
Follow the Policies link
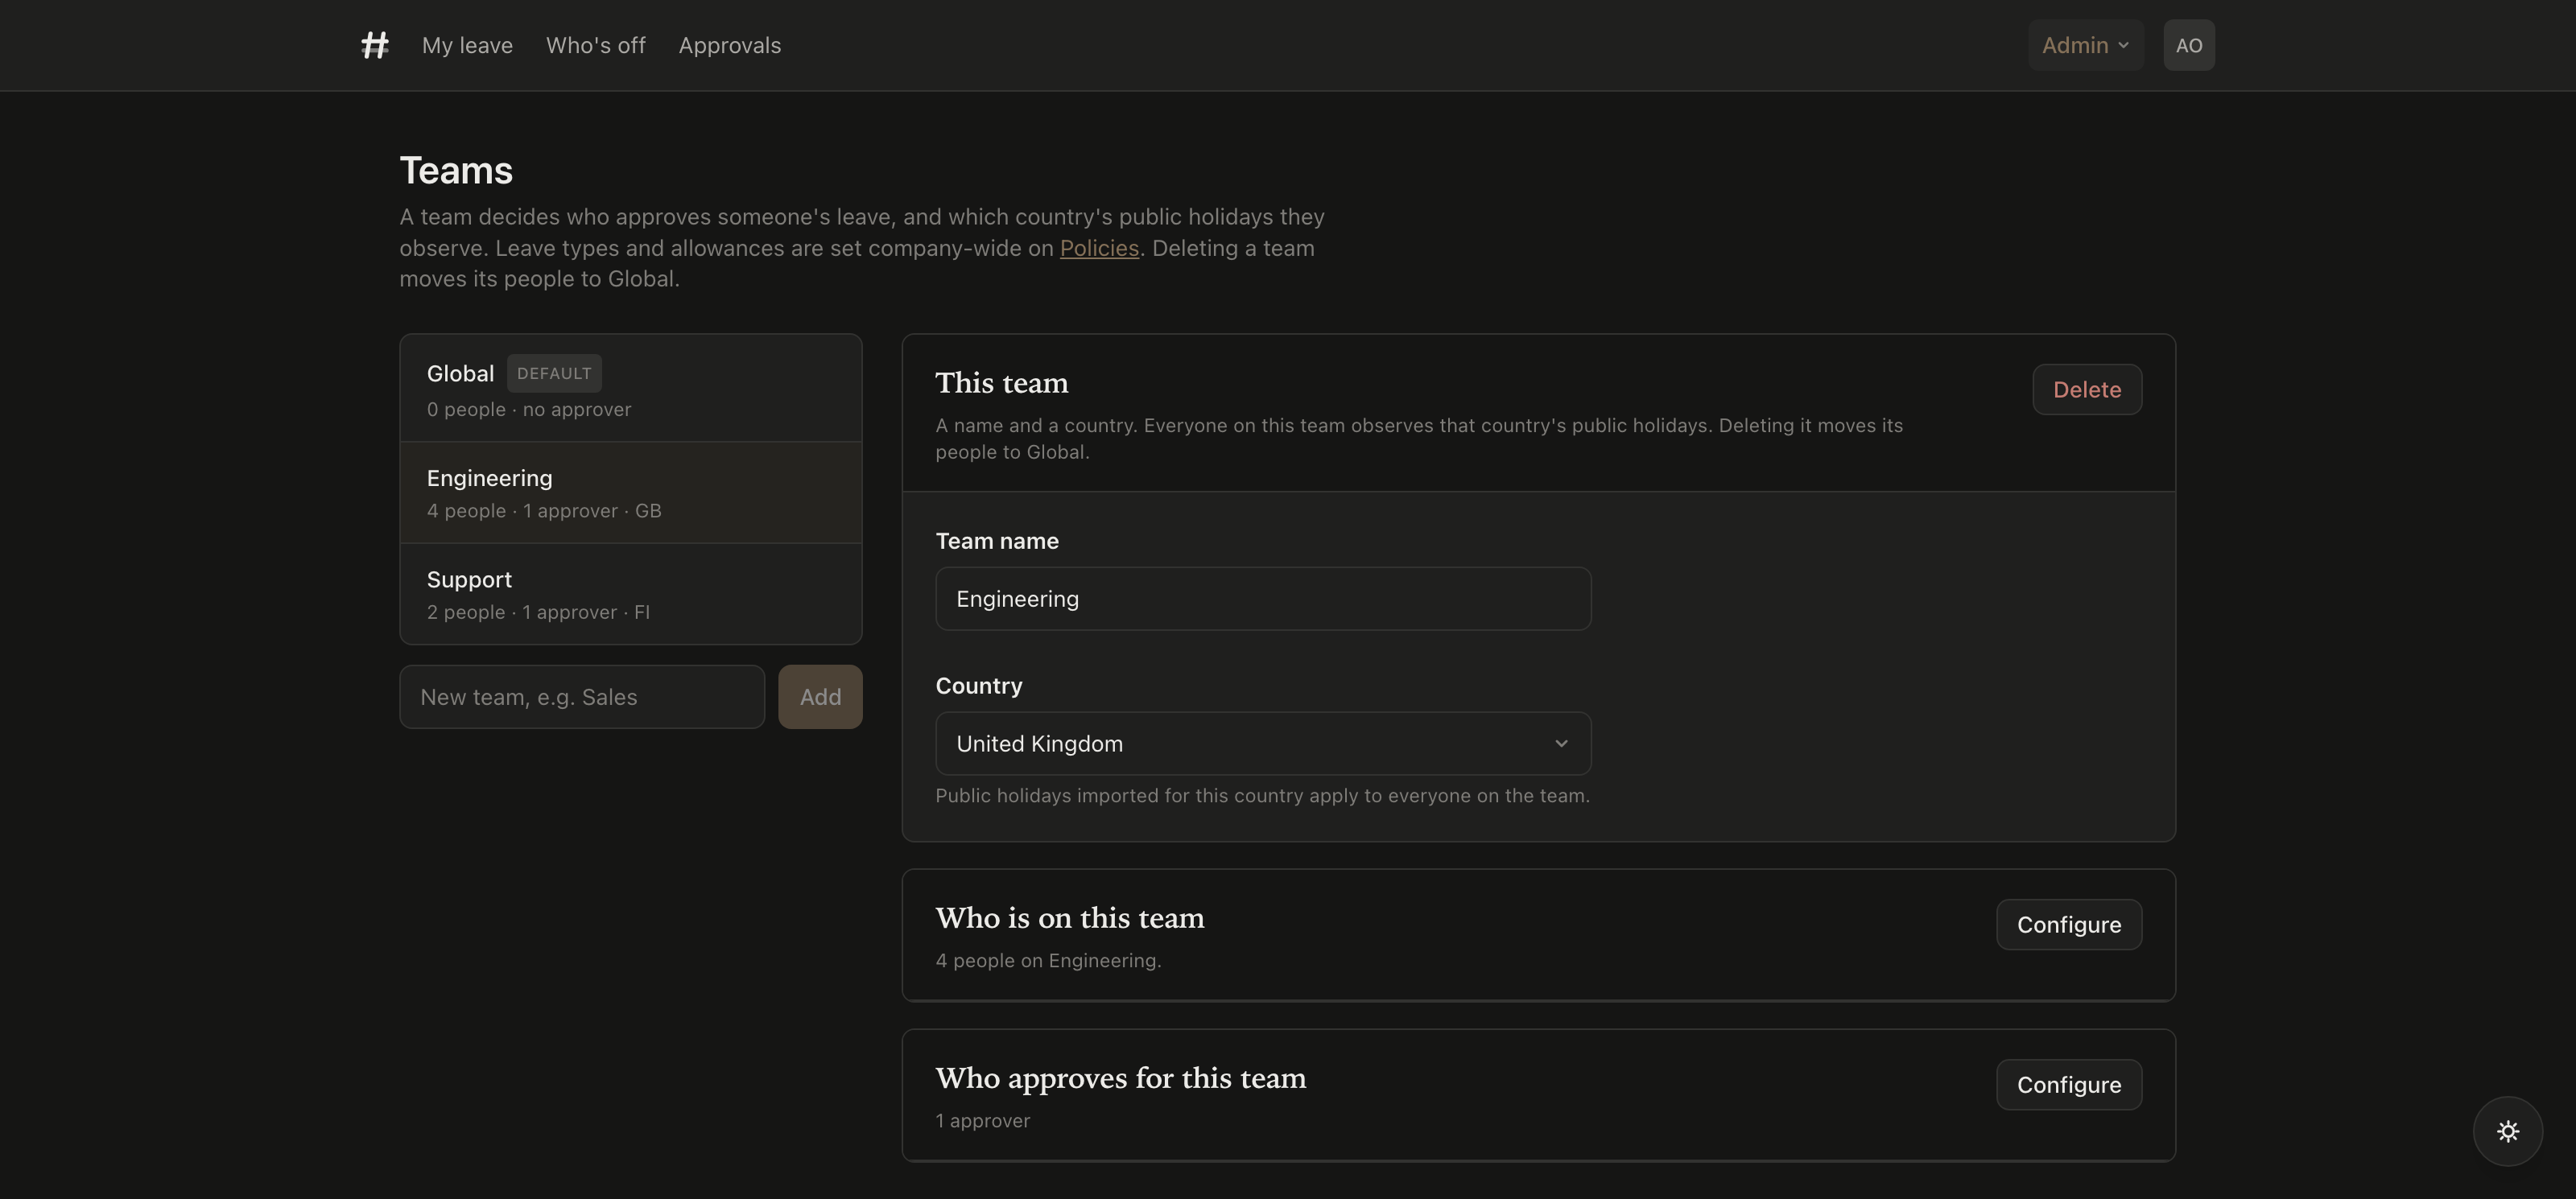pos(1099,248)
